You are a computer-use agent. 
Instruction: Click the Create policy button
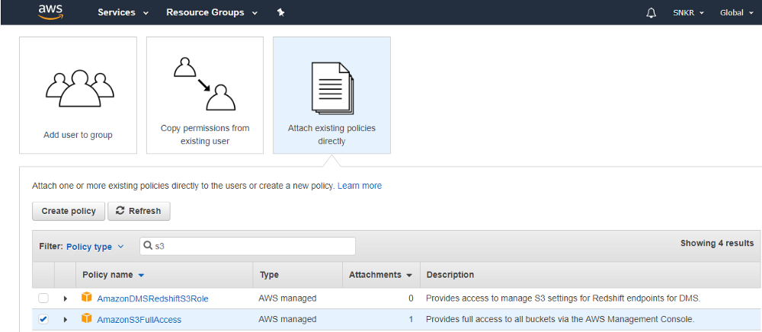[x=69, y=211]
